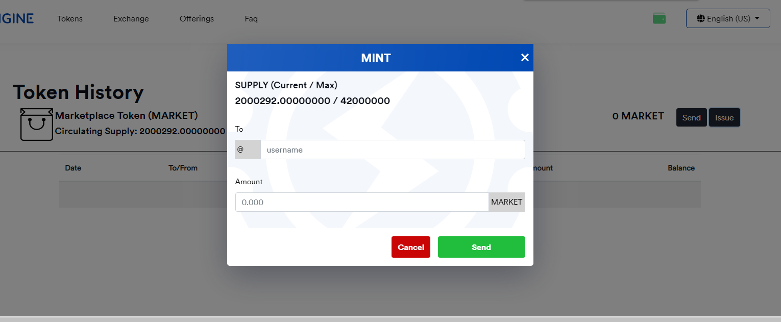Click the MARKET suffix of the Amount field

click(x=507, y=202)
